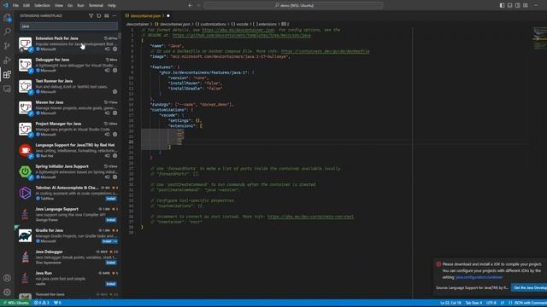Click the Spring Initializr green power logo

(25, 171)
